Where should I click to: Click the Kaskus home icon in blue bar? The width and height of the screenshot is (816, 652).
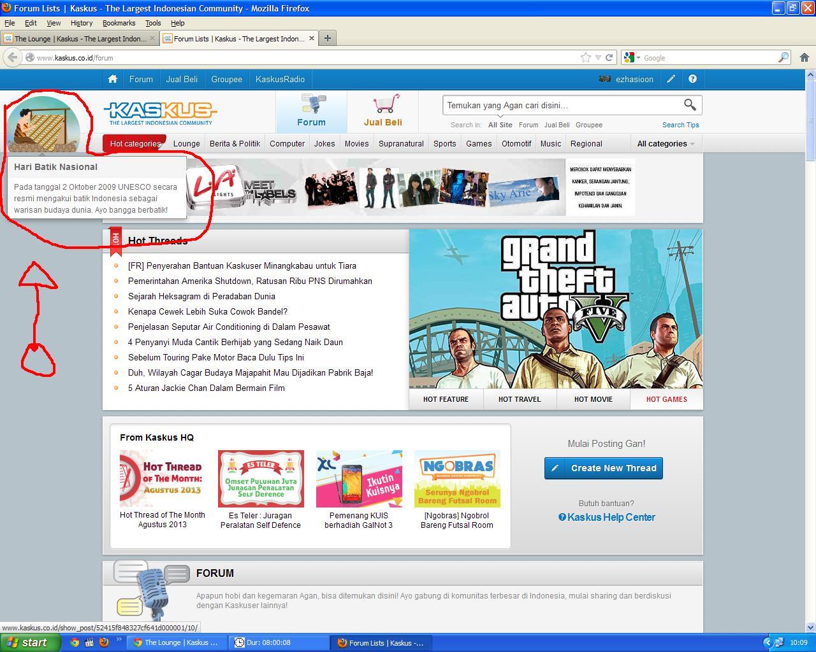113,79
